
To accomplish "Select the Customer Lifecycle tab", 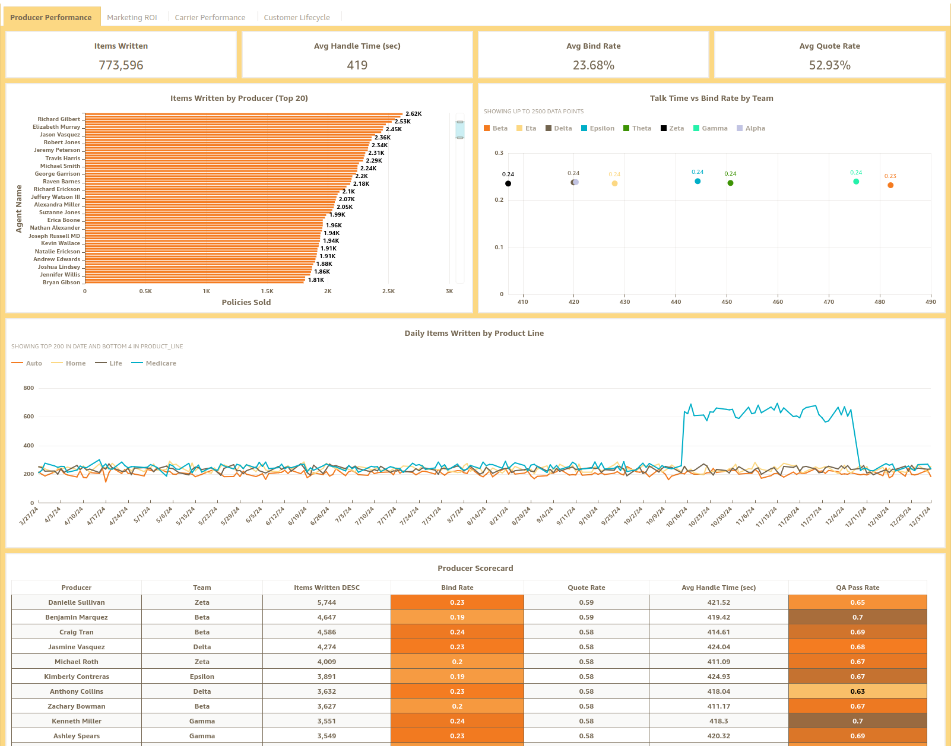I will pos(297,17).
